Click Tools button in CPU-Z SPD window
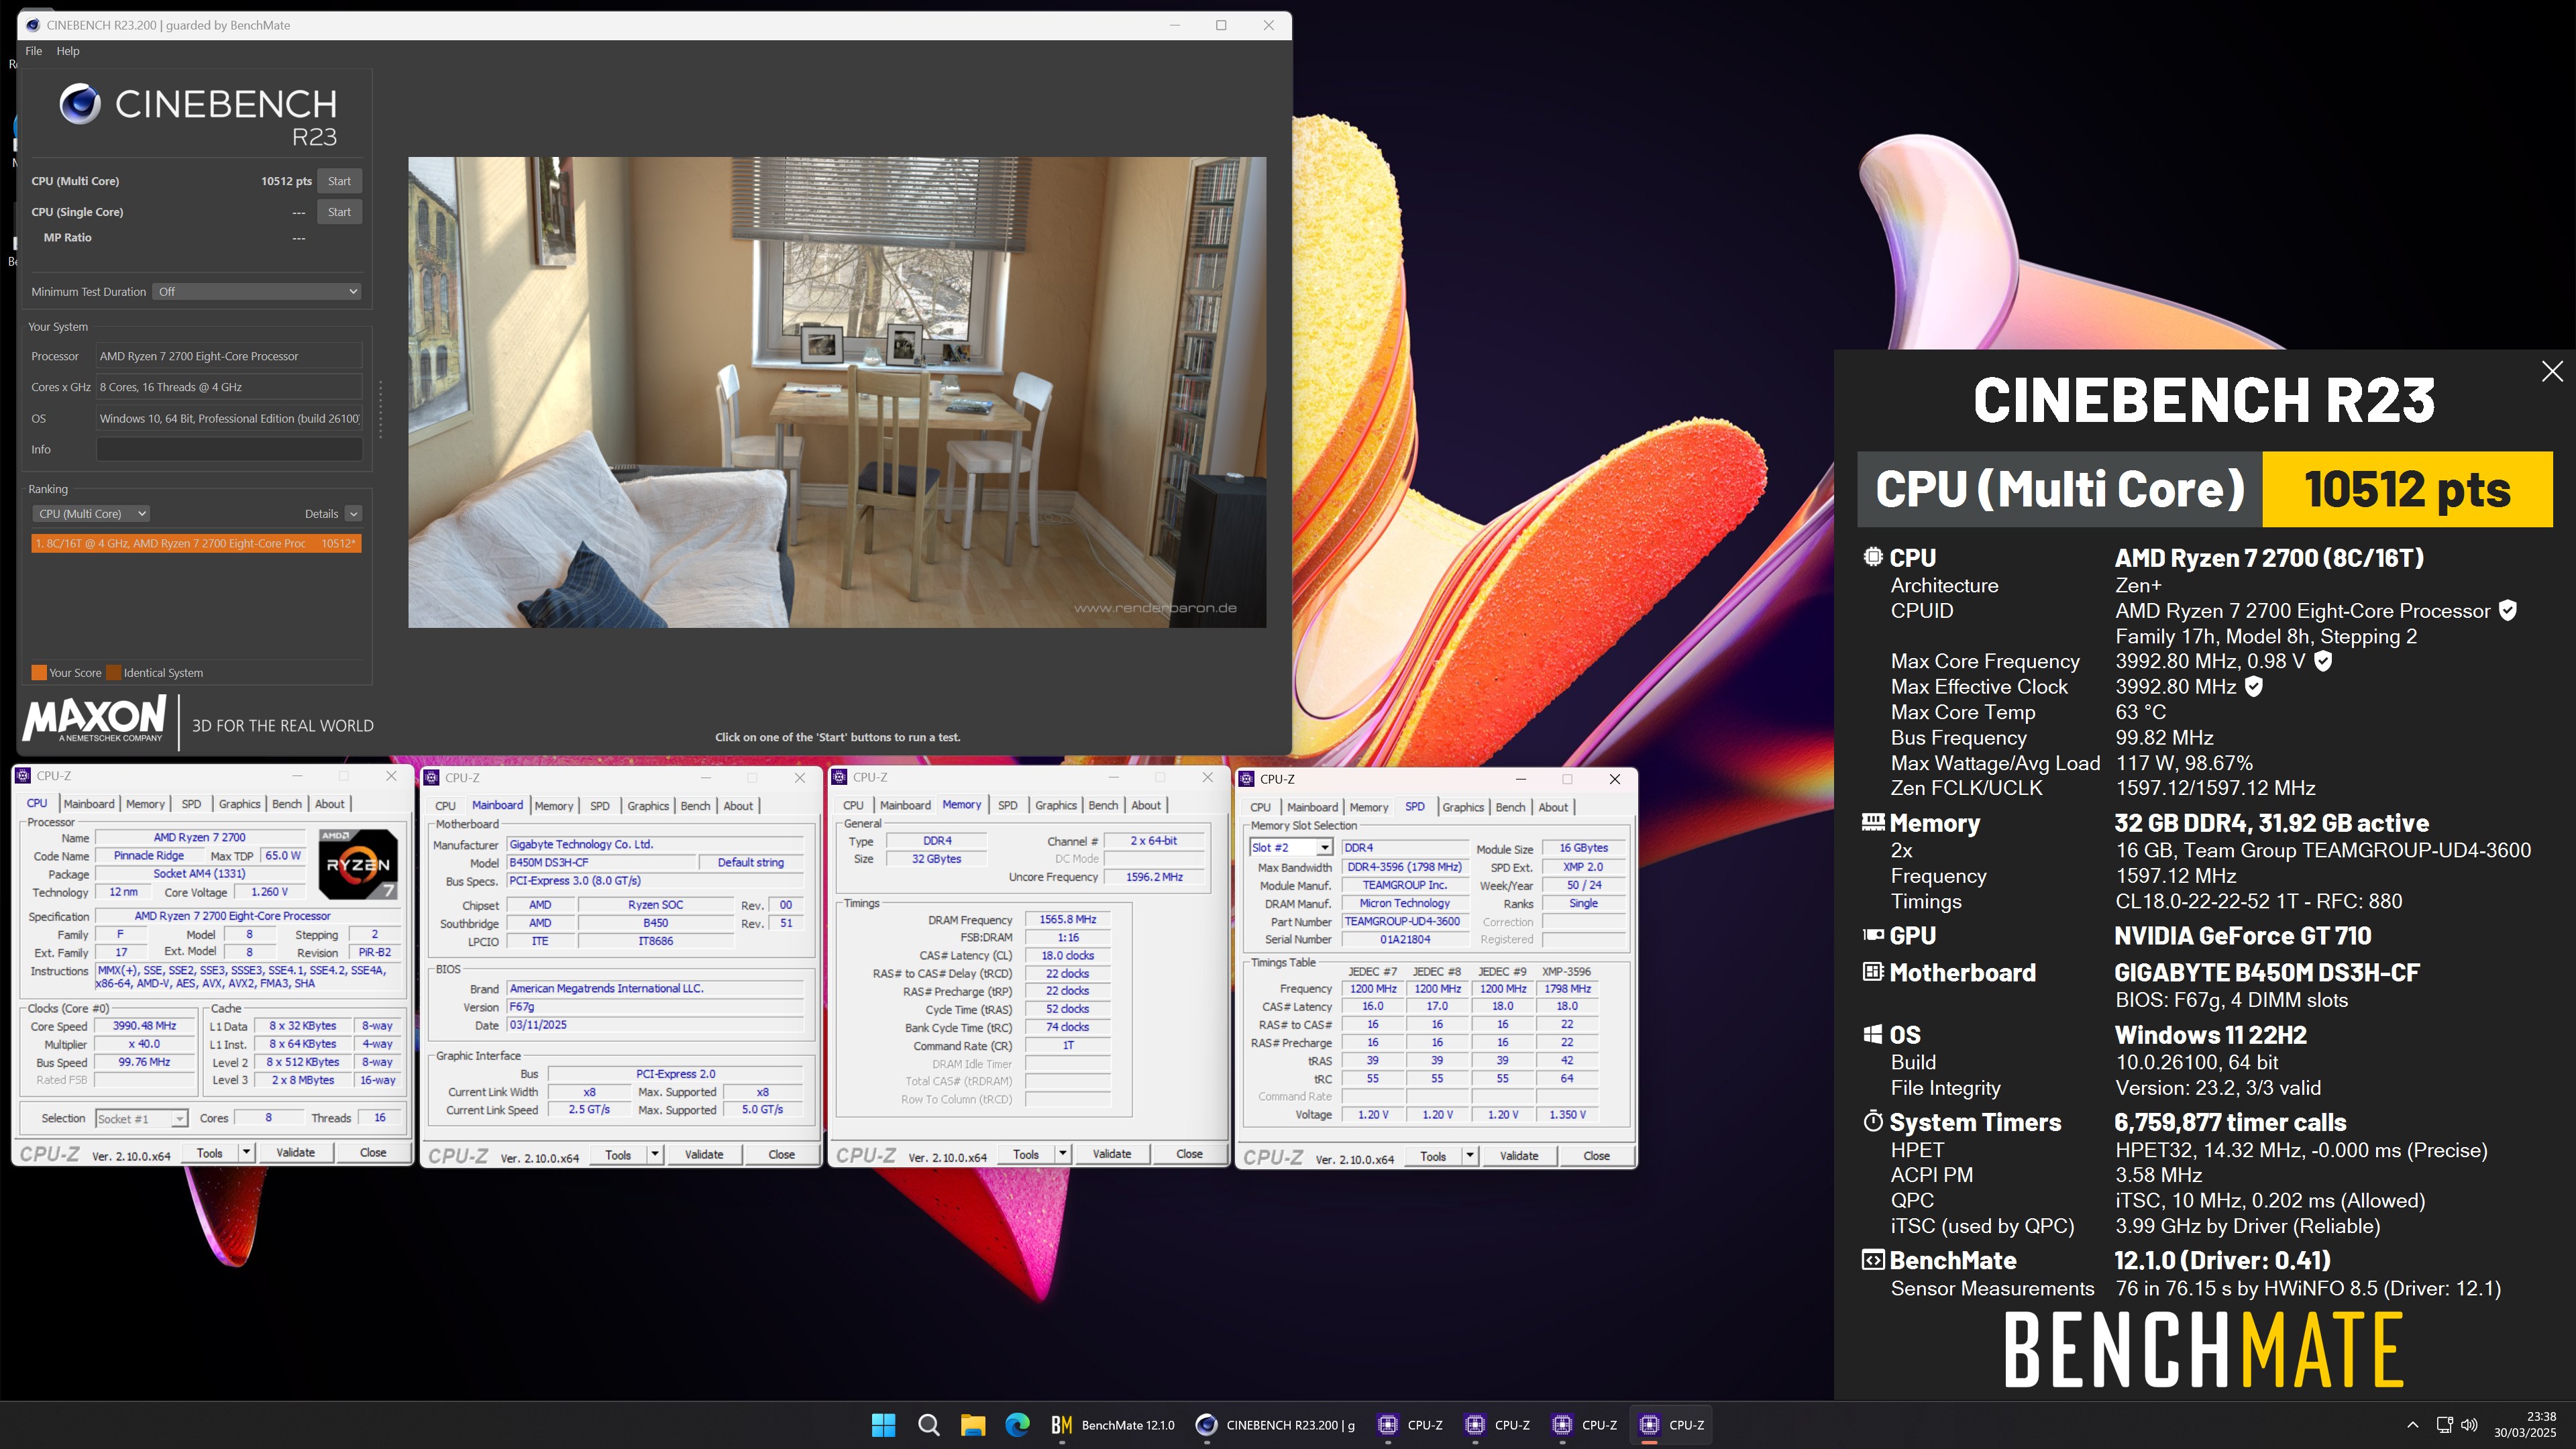The height and width of the screenshot is (1449, 2576). 1432,1156
